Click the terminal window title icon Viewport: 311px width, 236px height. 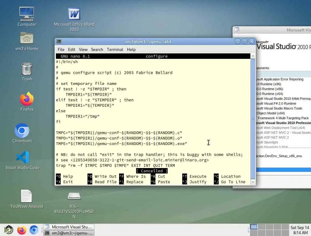click(59, 42)
